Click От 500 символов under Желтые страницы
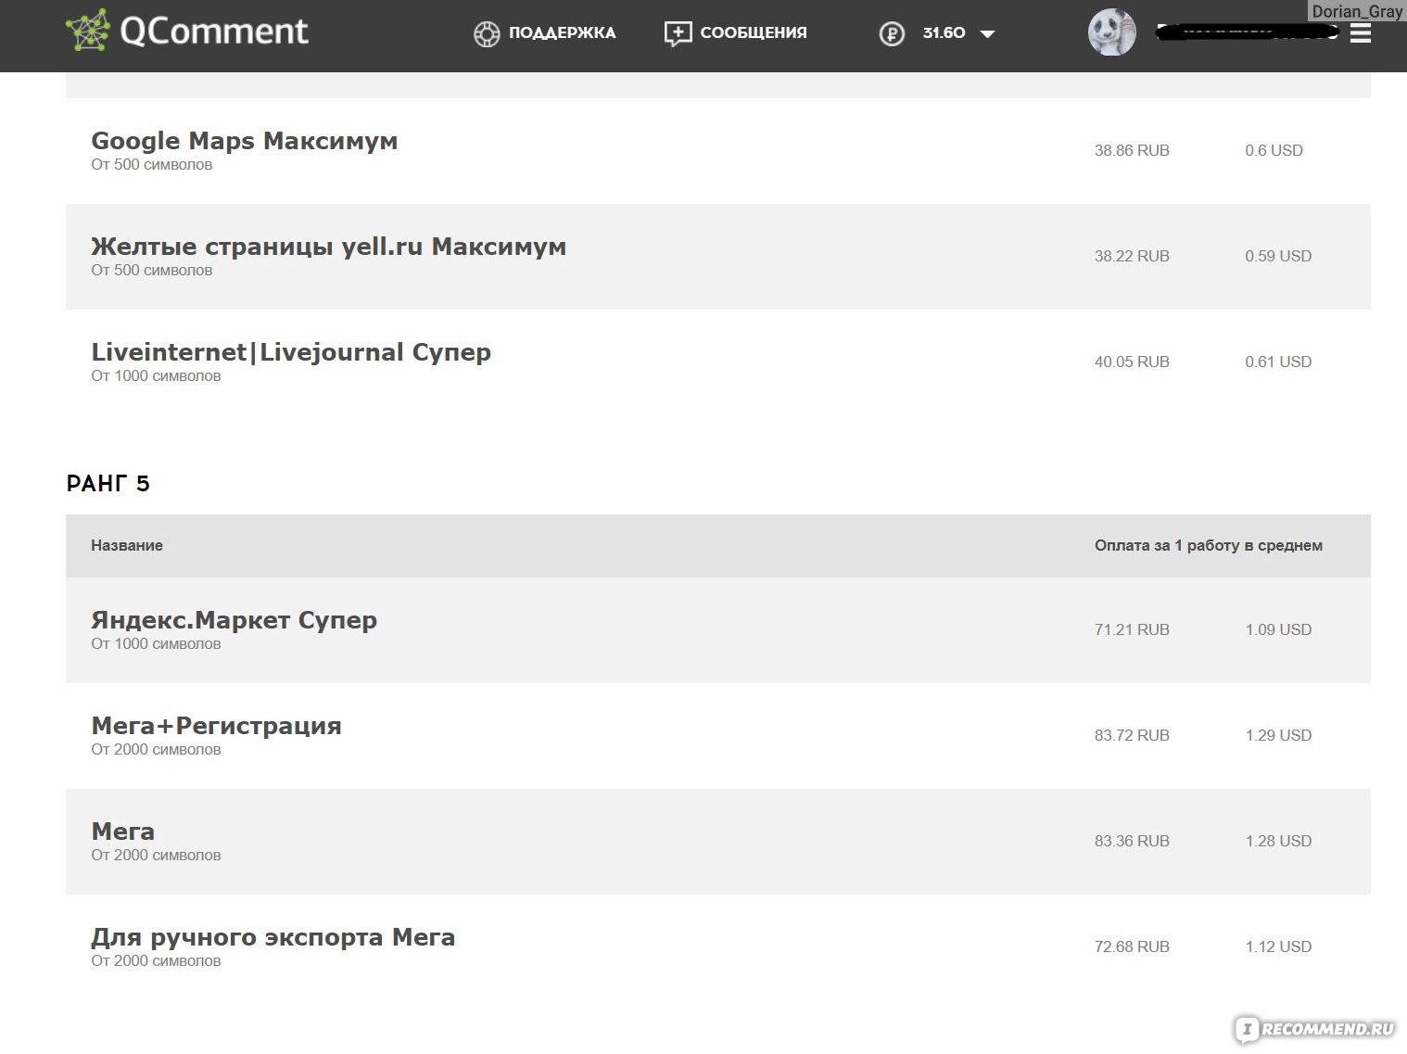Image resolution: width=1407 pixels, height=1054 pixels. [x=151, y=271]
